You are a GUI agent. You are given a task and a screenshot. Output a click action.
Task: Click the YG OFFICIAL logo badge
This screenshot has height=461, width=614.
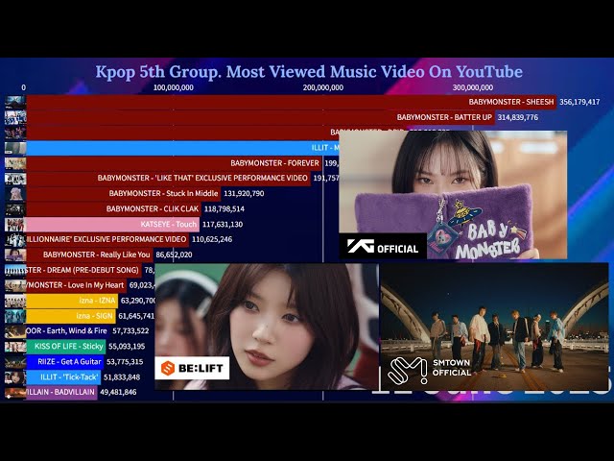[383, 247]
